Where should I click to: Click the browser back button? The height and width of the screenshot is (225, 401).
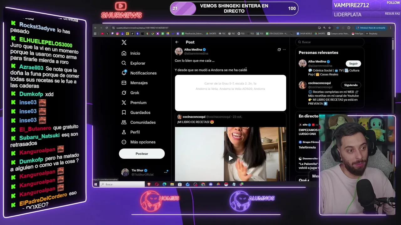[96, 28]
